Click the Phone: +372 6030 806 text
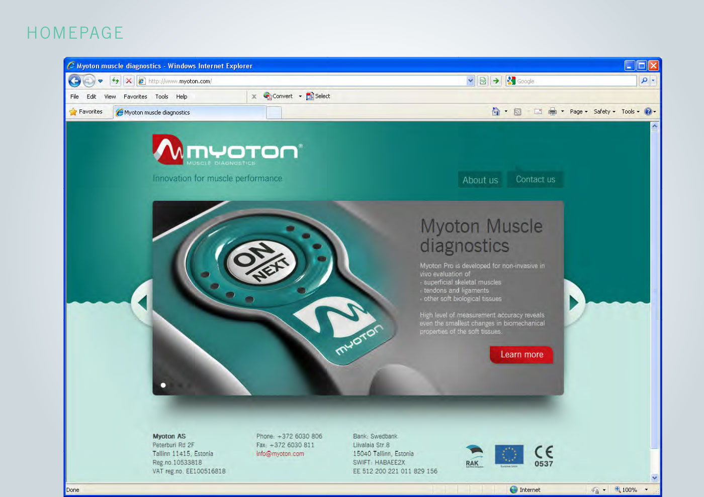Viewport: 704px width, 497px height. (x=289, y=436)
